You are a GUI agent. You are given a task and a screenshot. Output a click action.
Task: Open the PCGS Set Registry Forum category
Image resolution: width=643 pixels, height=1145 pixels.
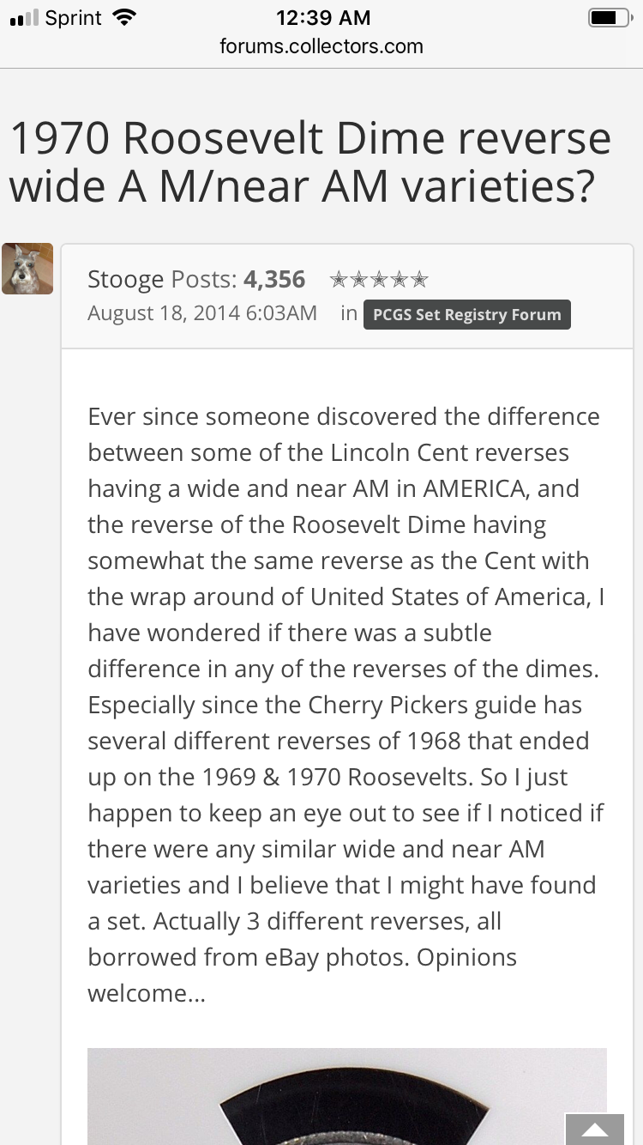[466, 314]
